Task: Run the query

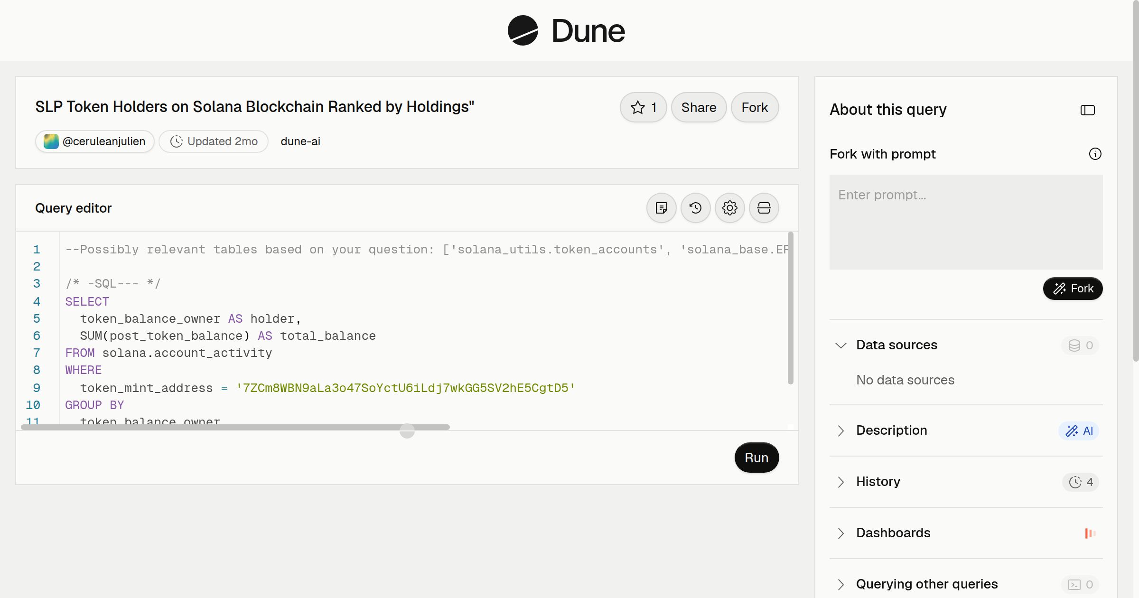Action: point(756,458)
